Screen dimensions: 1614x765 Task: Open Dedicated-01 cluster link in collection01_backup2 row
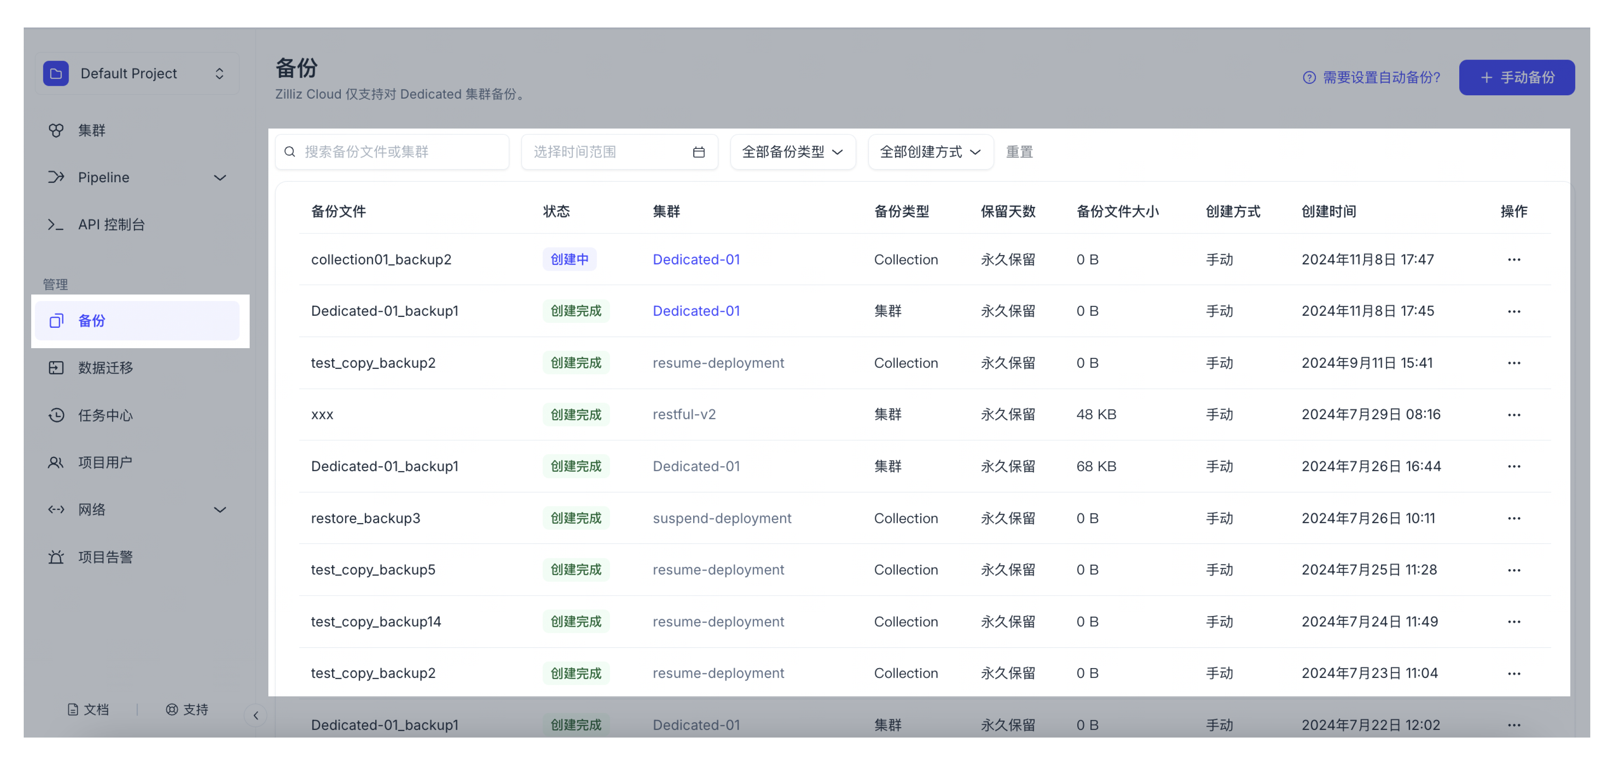[696, 260]
